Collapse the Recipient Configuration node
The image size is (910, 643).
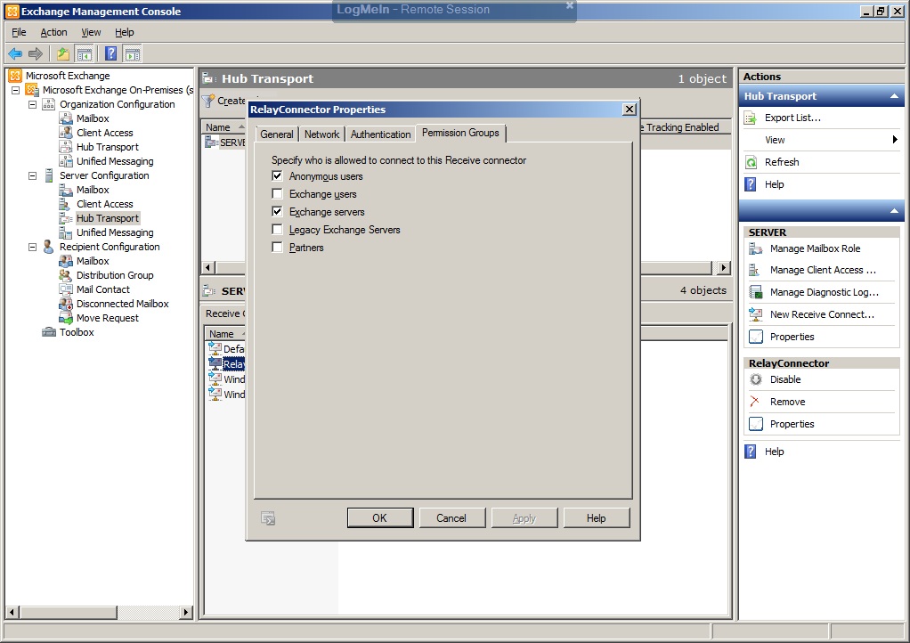[32, 247]
